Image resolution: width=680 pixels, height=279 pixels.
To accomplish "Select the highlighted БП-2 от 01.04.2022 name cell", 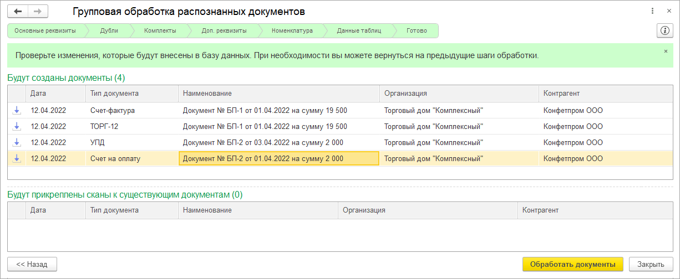I will tap(278, 159).
